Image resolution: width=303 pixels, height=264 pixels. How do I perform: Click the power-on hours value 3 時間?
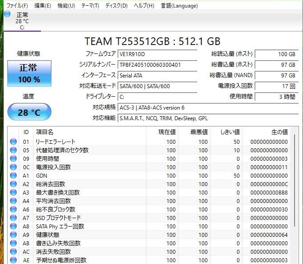click(277, 97)
